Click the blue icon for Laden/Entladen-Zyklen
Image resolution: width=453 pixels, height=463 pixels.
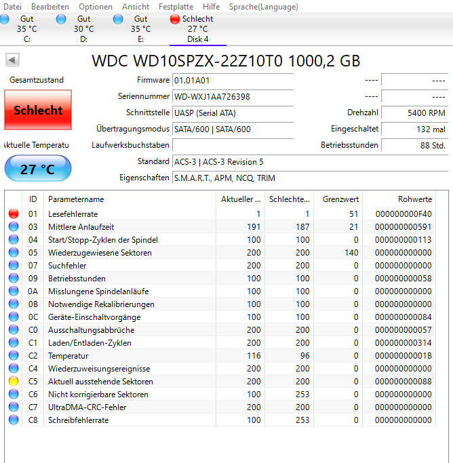pyautogui.click(x=14, y=342)
